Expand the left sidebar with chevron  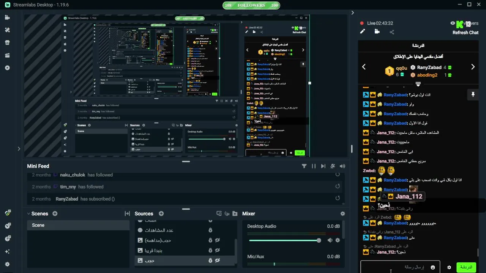click(19, 149)
